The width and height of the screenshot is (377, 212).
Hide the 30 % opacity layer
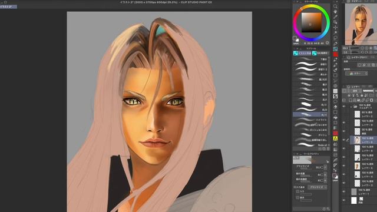(x=343, y=131)
